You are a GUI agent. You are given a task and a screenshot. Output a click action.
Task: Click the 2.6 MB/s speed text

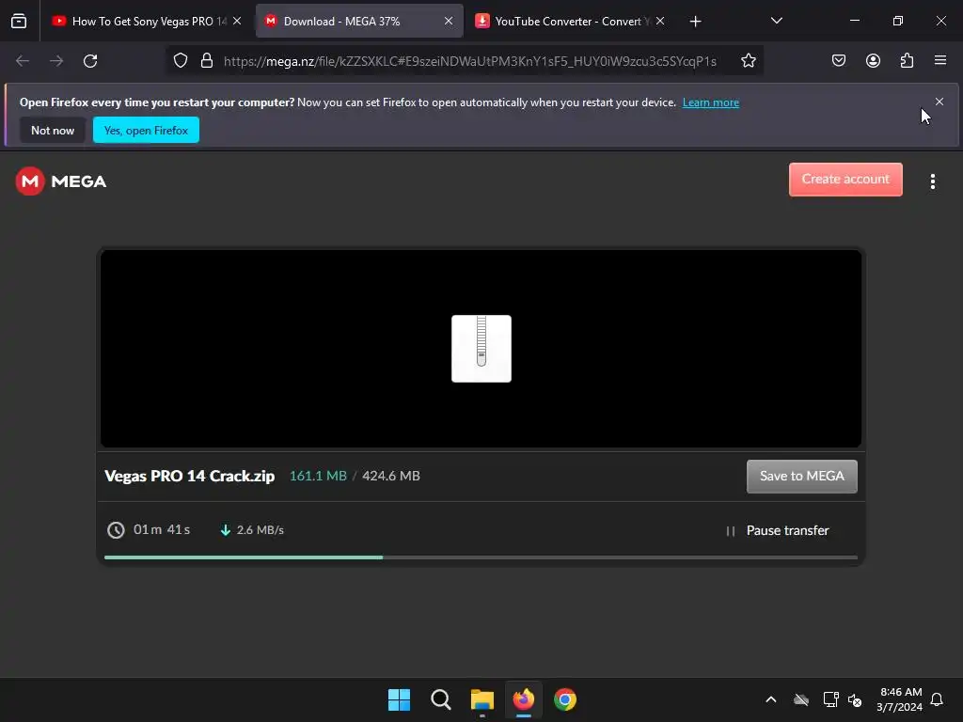tap(260, 530)
